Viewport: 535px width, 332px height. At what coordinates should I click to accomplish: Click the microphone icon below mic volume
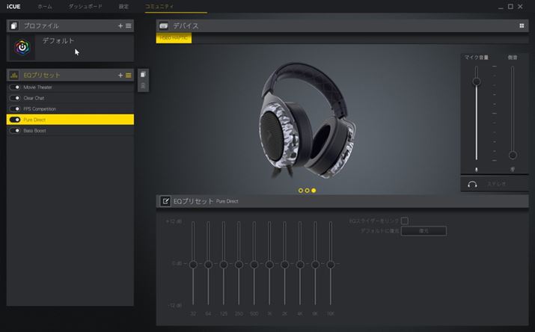(476, 170)
